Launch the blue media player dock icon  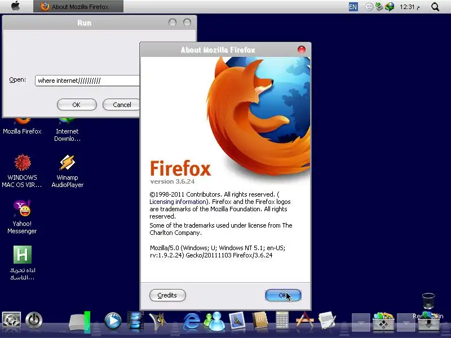point(112,321)
